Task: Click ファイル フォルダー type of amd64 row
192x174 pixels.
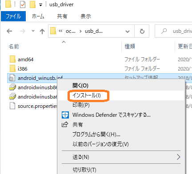Action: [x=142, y=59]
